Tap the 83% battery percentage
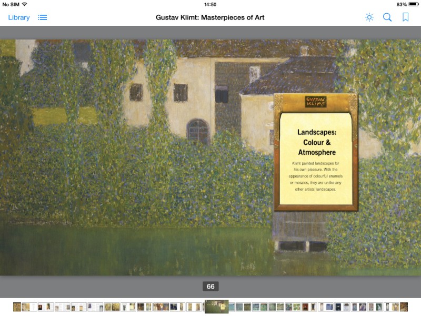421x316 pixels. tap(402, 4)
